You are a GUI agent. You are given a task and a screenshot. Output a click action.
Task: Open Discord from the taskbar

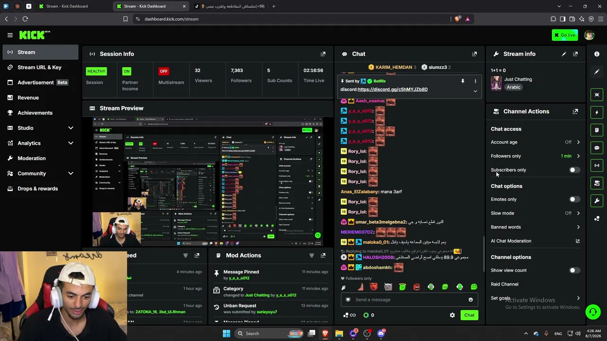tap(381, 333)
